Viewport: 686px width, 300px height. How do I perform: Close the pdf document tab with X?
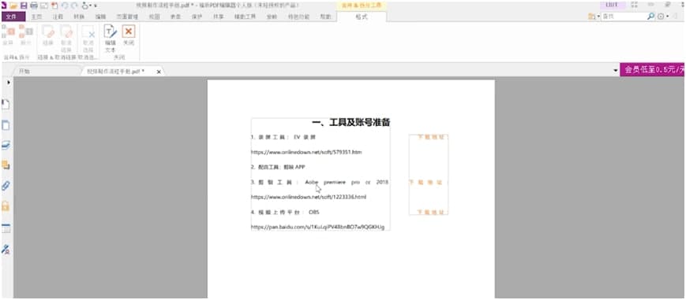(159, 72)
